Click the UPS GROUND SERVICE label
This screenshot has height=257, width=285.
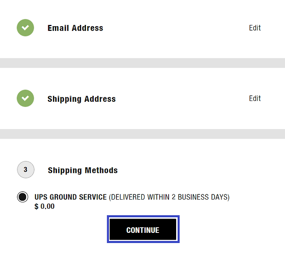(70, 197)
